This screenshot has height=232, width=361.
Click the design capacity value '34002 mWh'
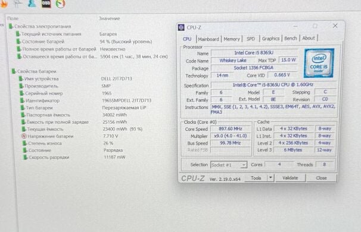pyautogui.click(x=114, y=115)
